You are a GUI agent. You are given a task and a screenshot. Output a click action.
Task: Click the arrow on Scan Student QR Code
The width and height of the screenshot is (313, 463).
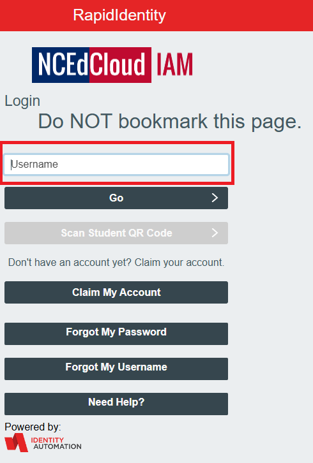point(215,233)
